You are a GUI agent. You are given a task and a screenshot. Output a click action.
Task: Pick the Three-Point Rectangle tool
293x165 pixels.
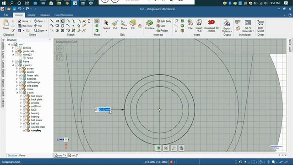[x=57, y=26]
